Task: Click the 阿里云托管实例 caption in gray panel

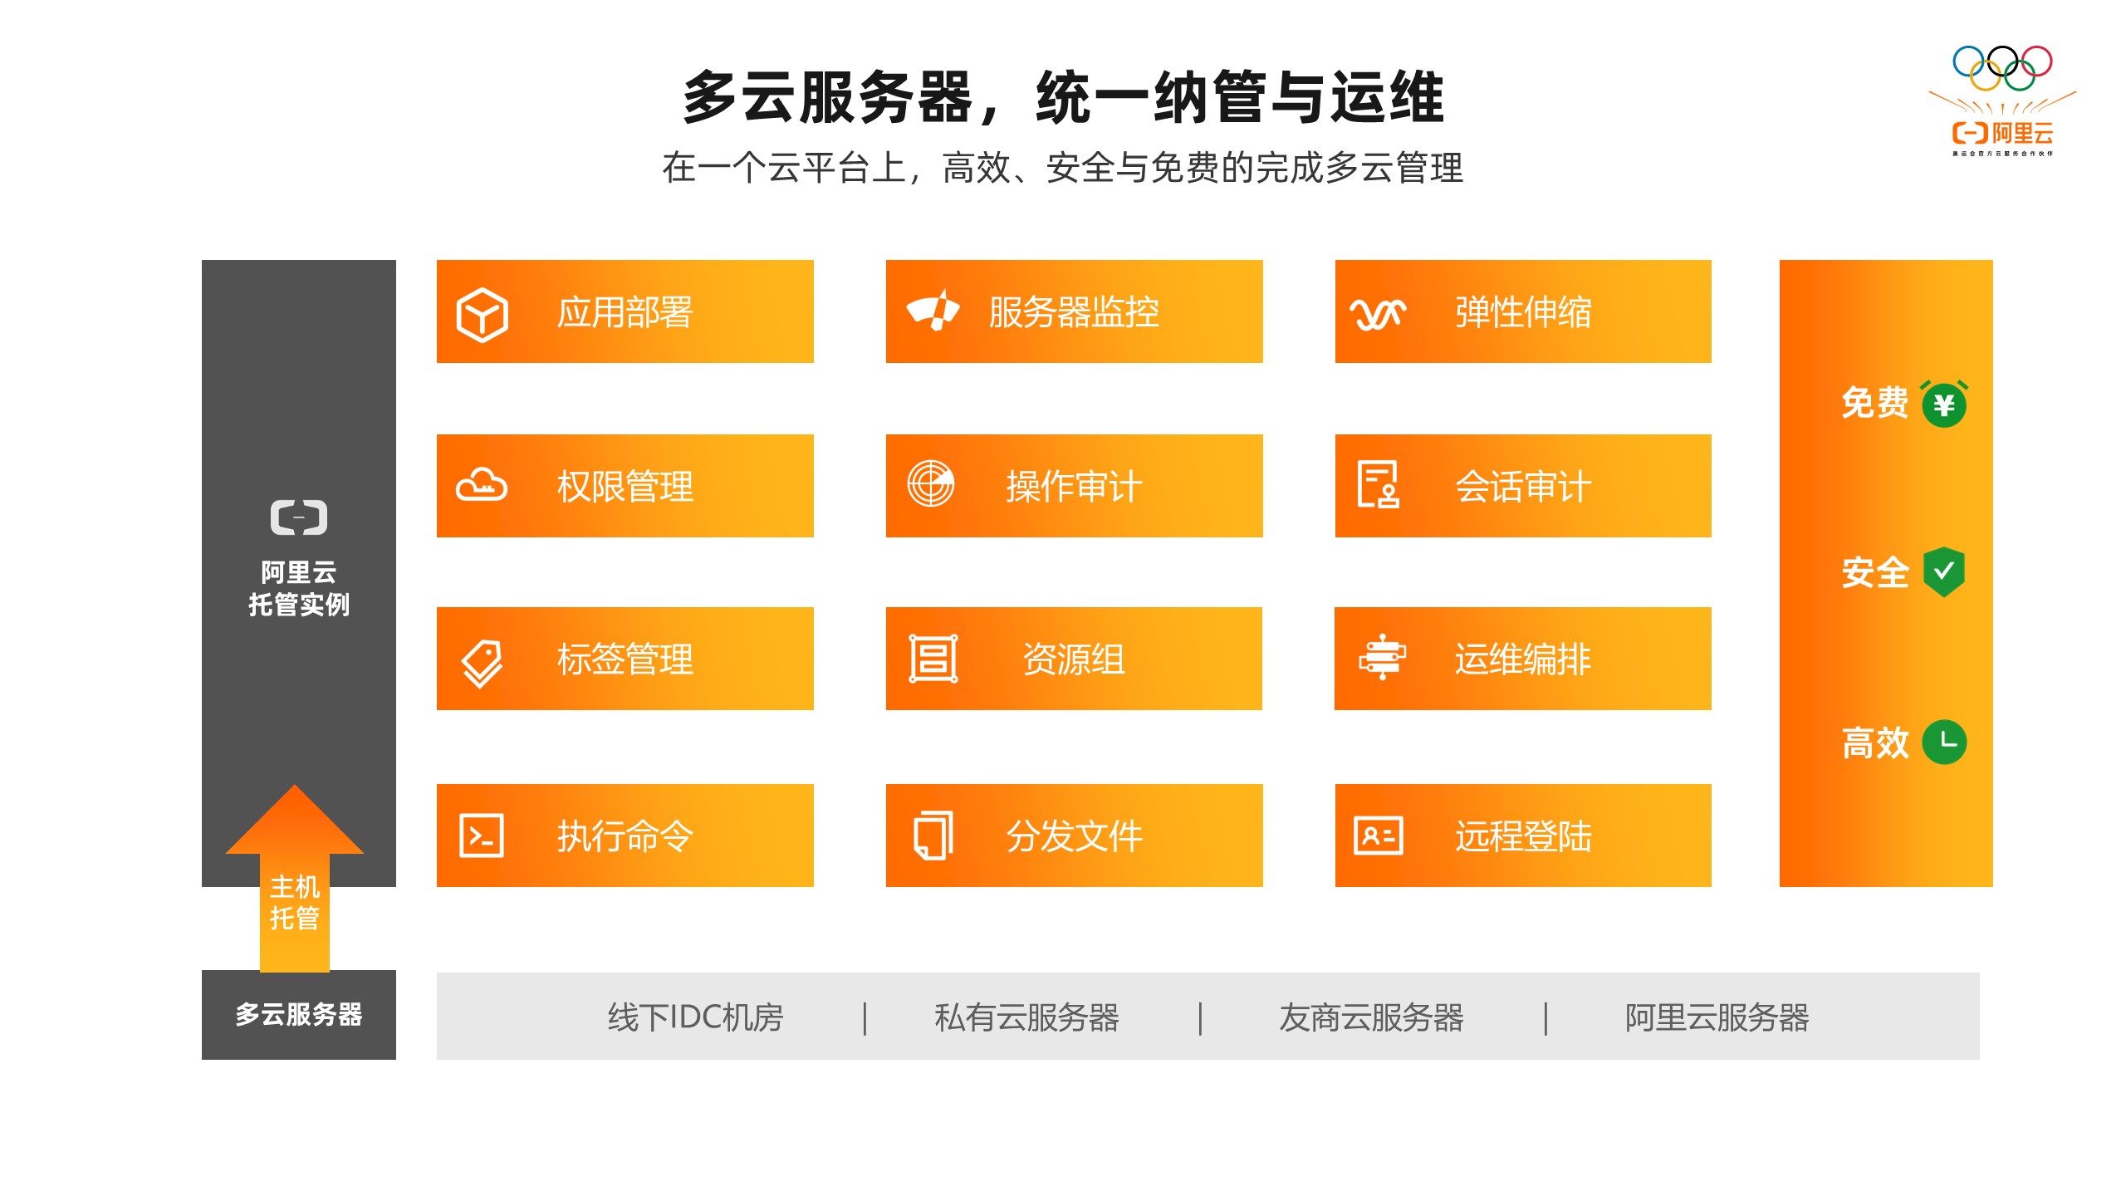Action: click(x=299, y=588)
